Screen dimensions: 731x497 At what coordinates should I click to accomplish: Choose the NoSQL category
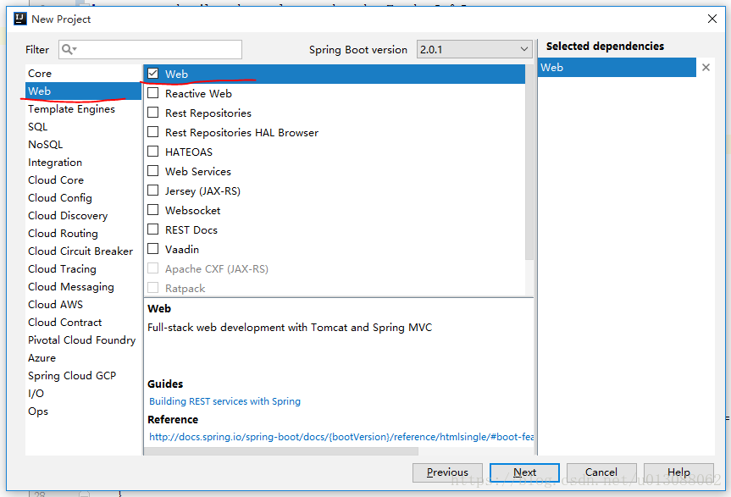tap(45, 145)
